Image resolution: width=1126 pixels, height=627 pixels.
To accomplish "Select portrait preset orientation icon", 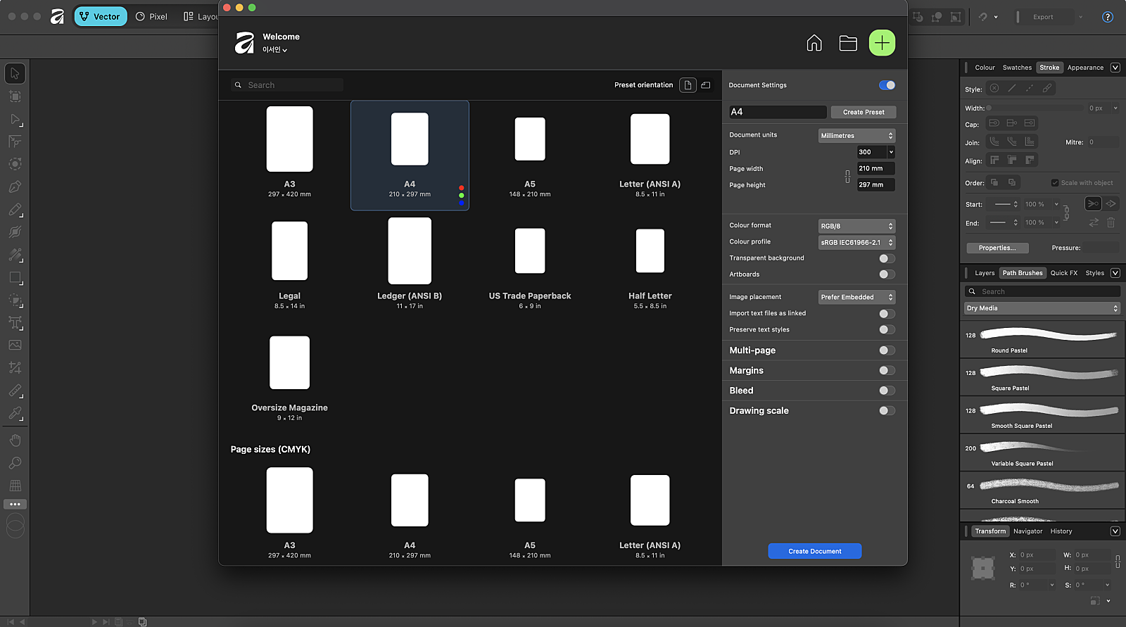I will pos(688,85).
